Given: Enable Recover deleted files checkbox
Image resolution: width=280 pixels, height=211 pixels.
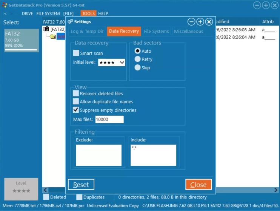Looking at the screenshot, I should [x=76, y=93].
